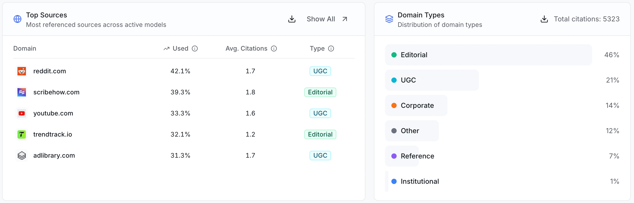Screen dimensions: 634x203
Task: Click the youtube.com favicon
Action: [22, 113]
